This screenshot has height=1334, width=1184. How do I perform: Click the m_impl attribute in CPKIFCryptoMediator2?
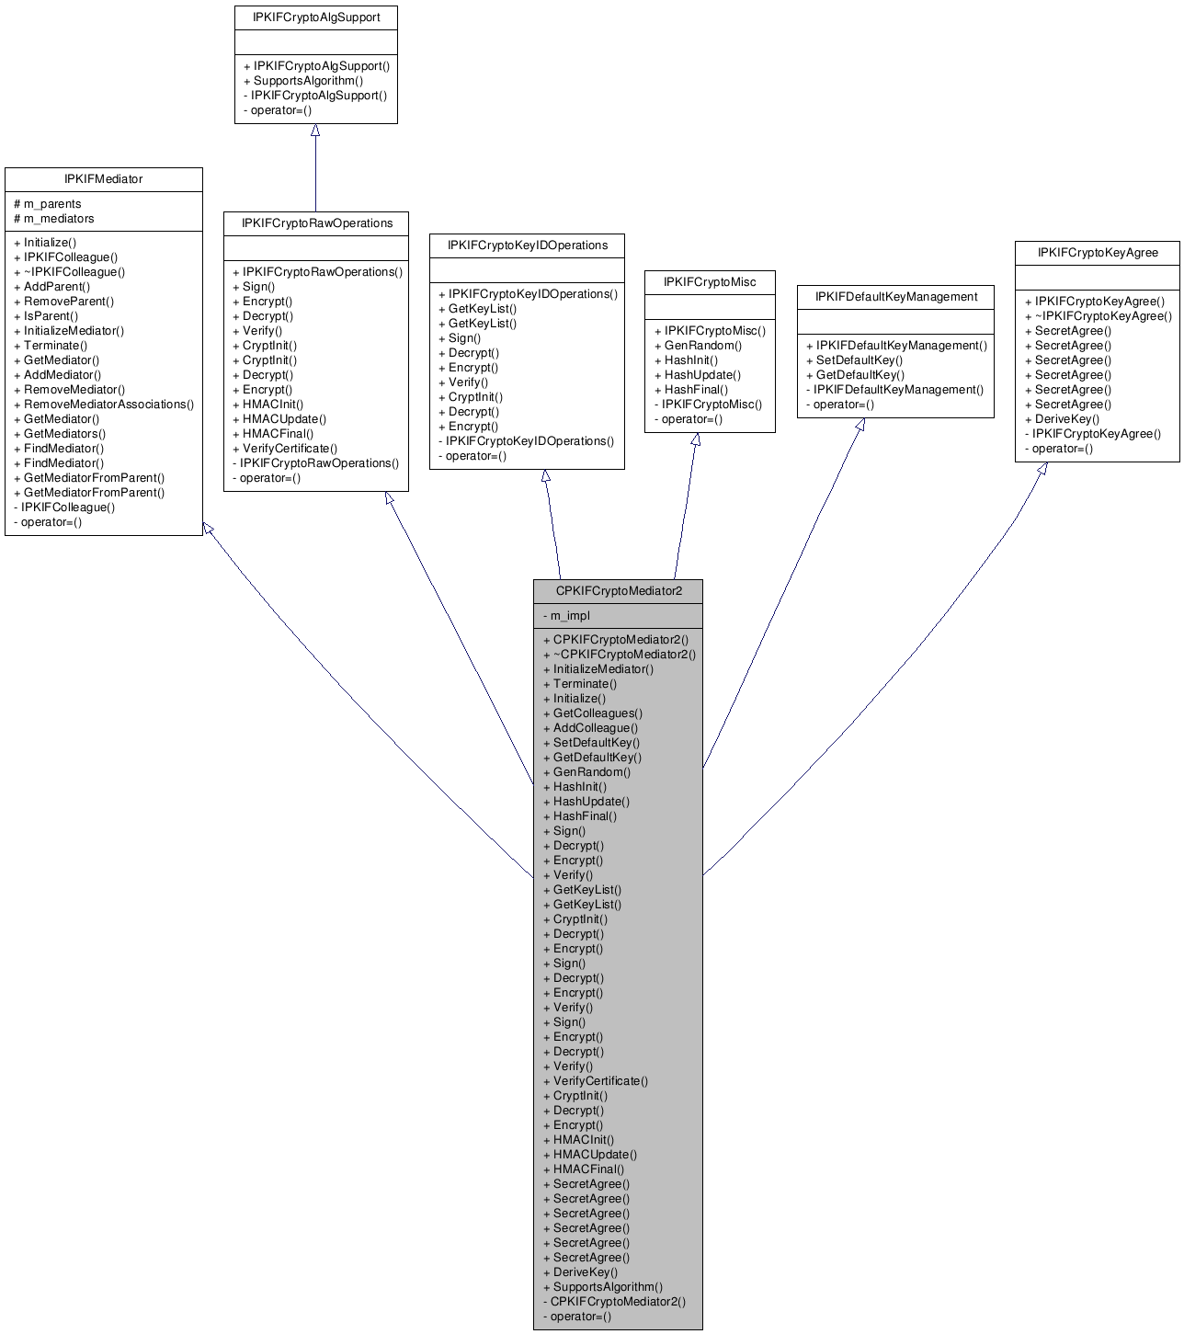567,616
